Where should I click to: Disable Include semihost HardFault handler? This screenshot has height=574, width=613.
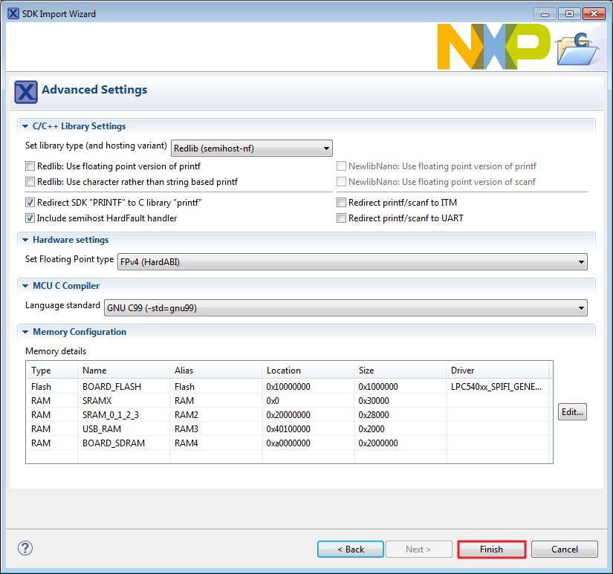(30, 218)
